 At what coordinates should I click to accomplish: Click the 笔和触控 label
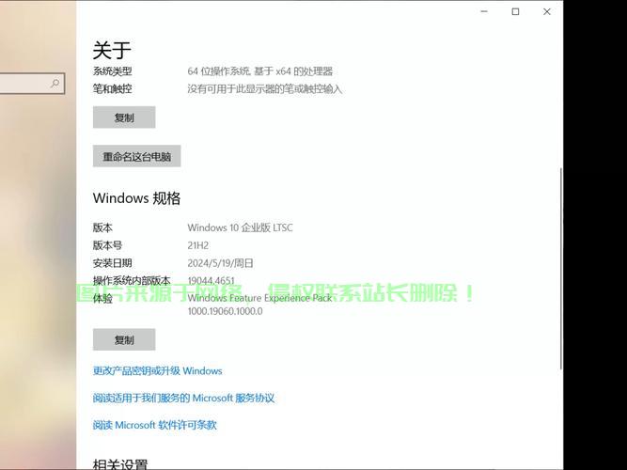coord(113,88)
